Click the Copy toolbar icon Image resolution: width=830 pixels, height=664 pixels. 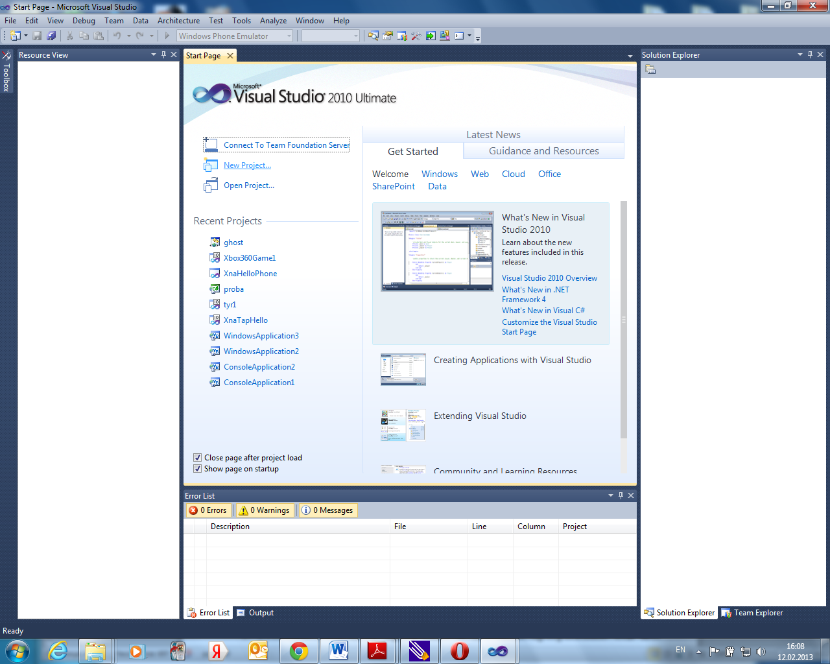84,36
